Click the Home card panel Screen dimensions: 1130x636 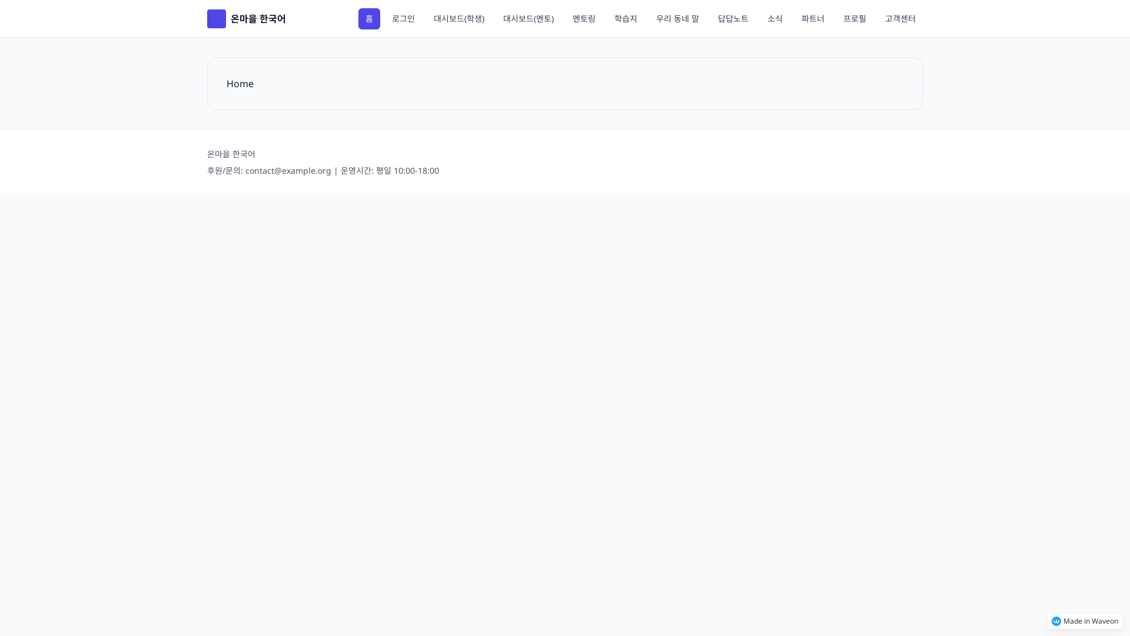[564, 84]
